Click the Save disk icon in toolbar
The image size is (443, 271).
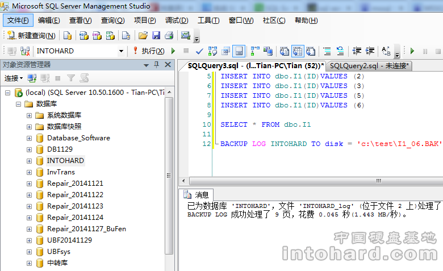(x=156, y=35)
